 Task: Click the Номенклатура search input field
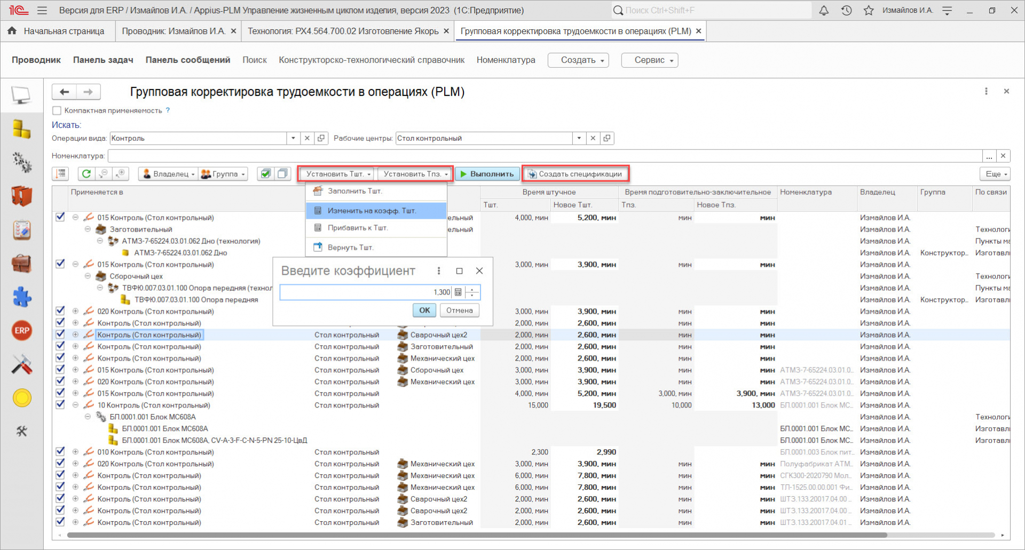[545, 156]
